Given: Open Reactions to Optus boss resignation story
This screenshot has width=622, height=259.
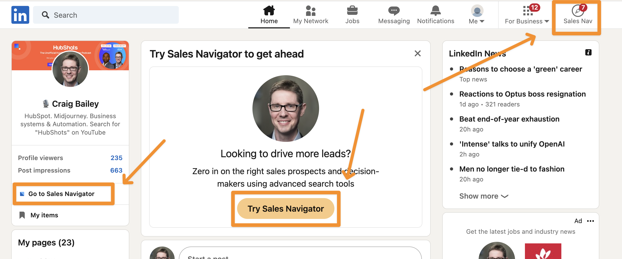Looking at the screenshot, I should pos(522,94).
